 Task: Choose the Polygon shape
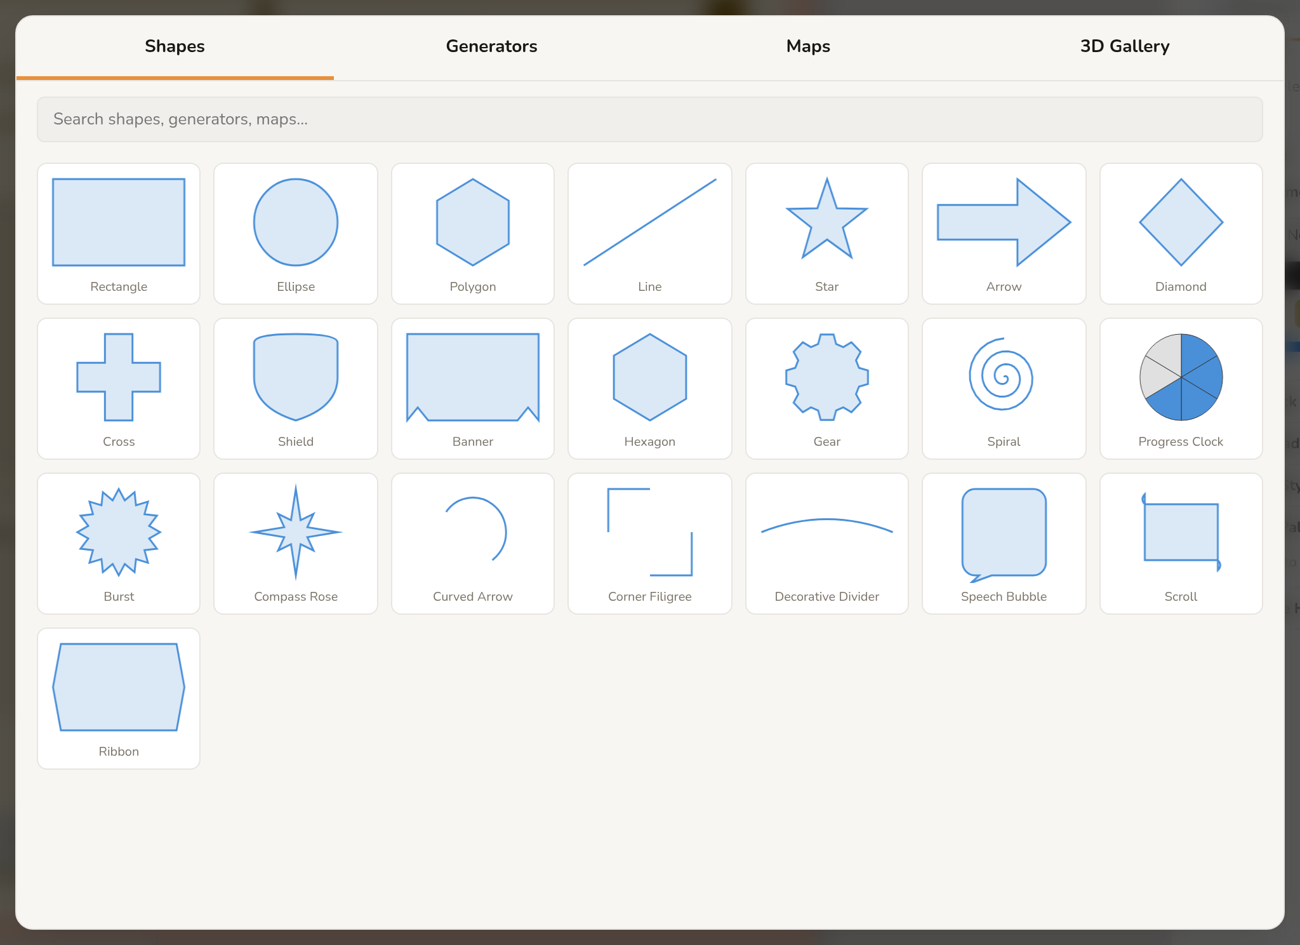pyautogui.click(x=473, y=234)
